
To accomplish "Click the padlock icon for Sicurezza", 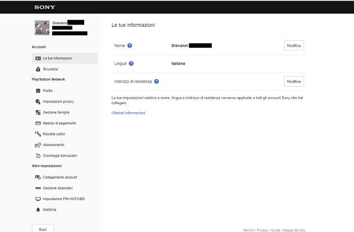I will [x=38, y=69].
